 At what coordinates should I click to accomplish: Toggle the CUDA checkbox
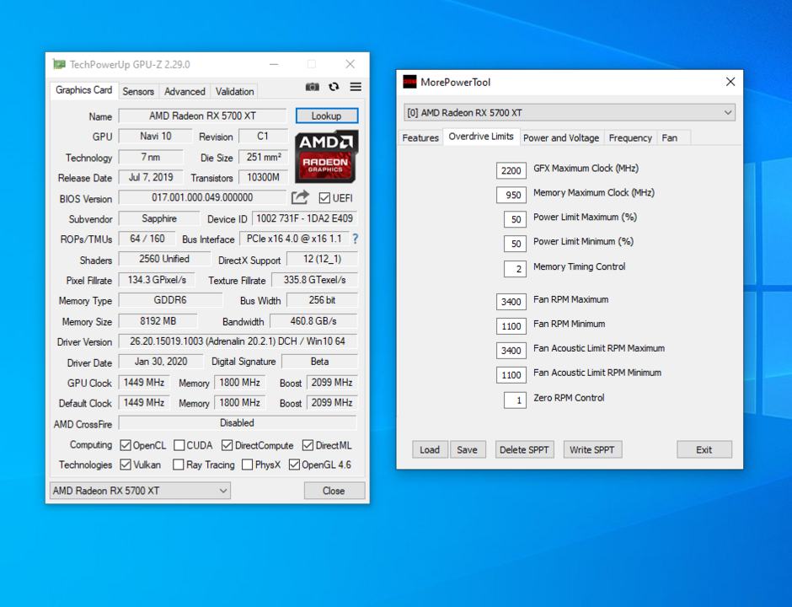click(179, 445)
